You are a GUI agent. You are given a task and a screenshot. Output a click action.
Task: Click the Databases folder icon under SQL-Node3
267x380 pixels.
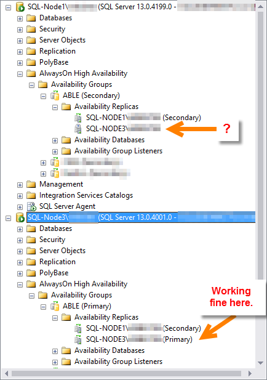click(31, 228)
